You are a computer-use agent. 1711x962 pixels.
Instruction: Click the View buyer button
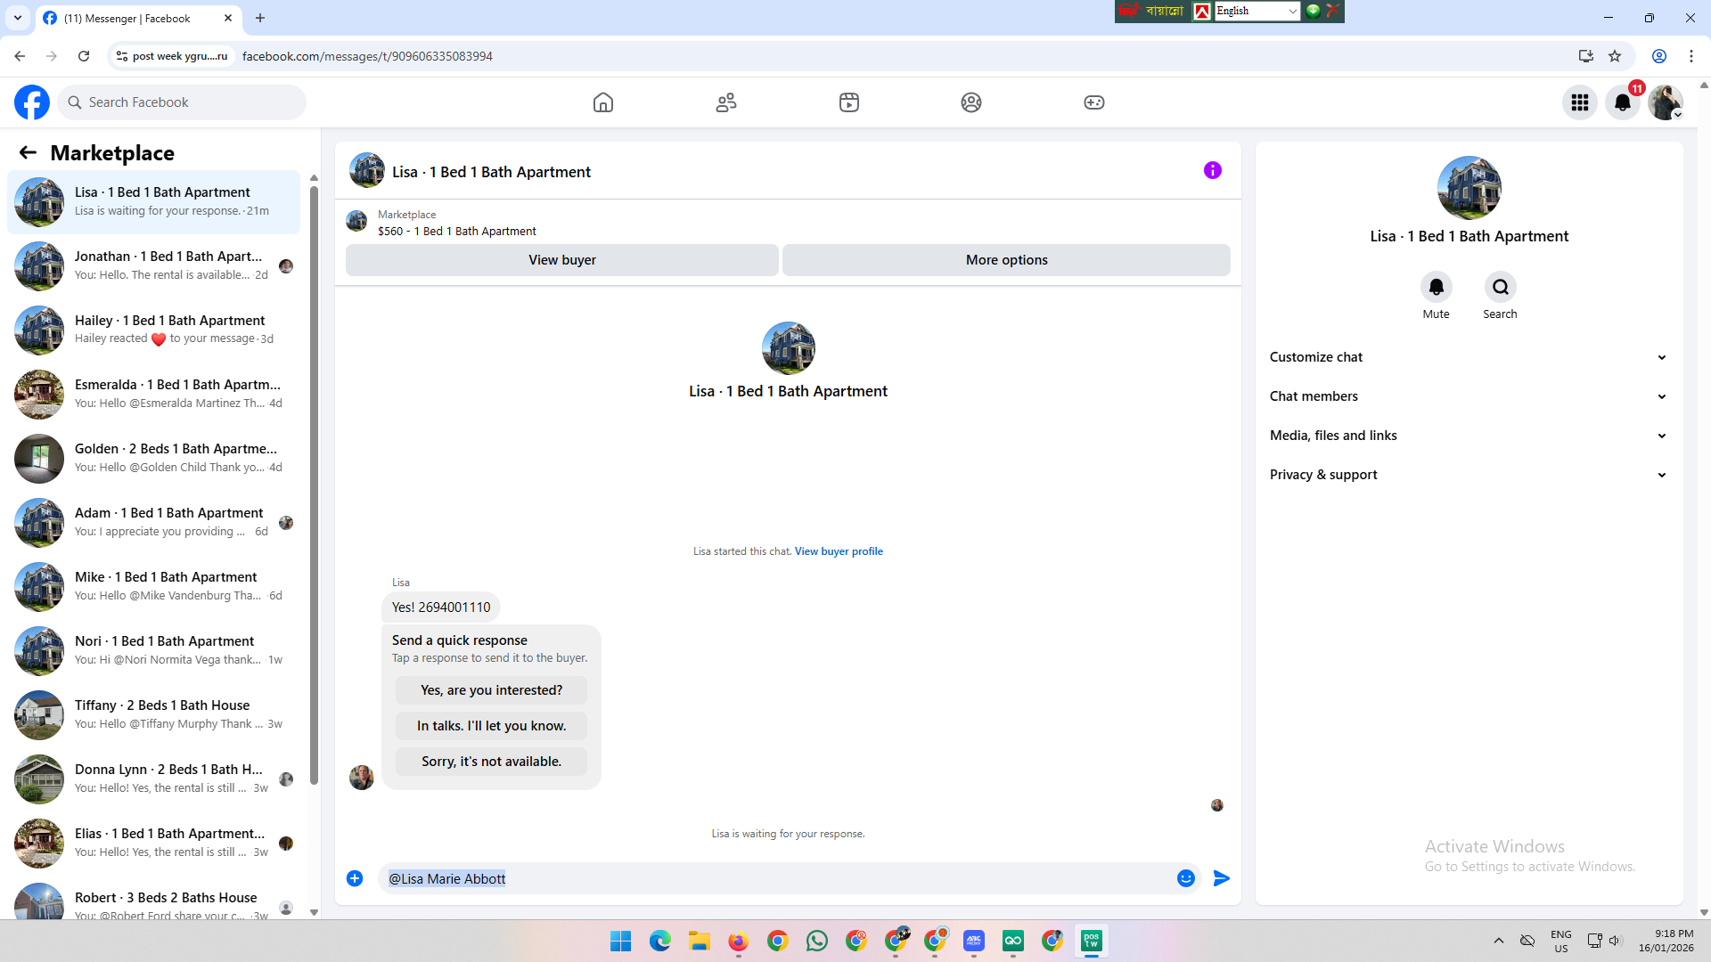tap(561, 260)
